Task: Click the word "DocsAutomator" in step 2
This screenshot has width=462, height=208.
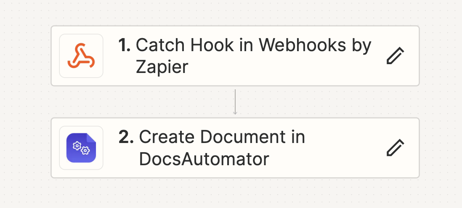Action: pyautogui.click(x=204, y=159)
